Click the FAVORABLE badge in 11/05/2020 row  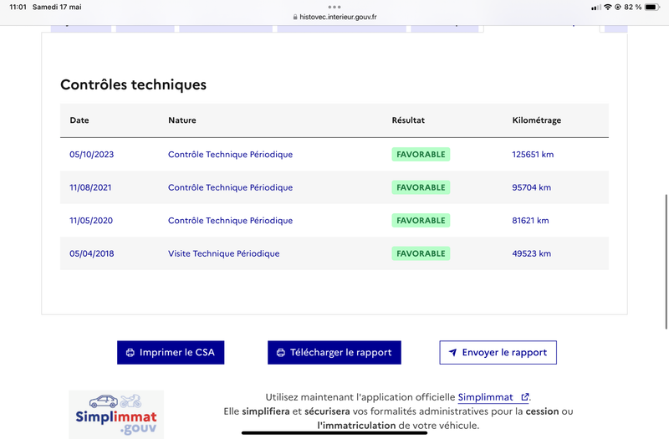pyautogui.click(x=421, y=221)
